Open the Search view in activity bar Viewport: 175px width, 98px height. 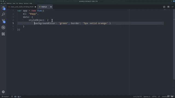pyautogui.click(x=3, y=14)
